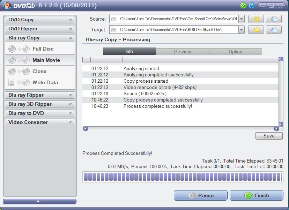Select 'Copy process completed successfully' row
The height and width of the screenshot is (210, 289).
click(x=180, y=100)
